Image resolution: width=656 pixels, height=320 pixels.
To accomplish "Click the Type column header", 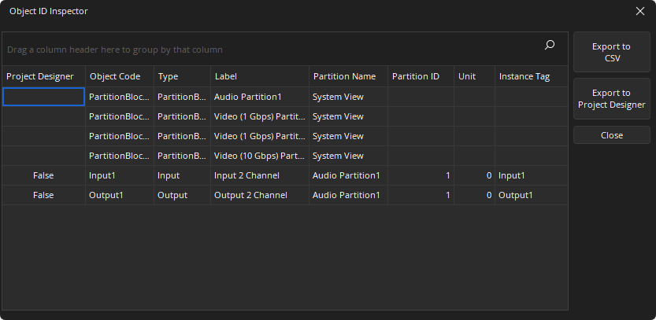I will pos(169,76).
